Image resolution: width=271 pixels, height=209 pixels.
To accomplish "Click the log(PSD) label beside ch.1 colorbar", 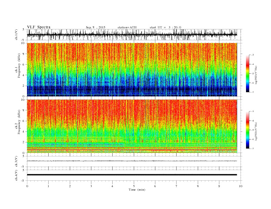I will [256, 75].
